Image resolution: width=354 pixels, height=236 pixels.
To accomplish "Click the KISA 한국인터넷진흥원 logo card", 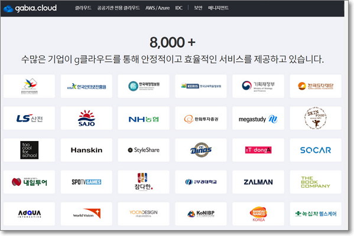I will 86,86.
